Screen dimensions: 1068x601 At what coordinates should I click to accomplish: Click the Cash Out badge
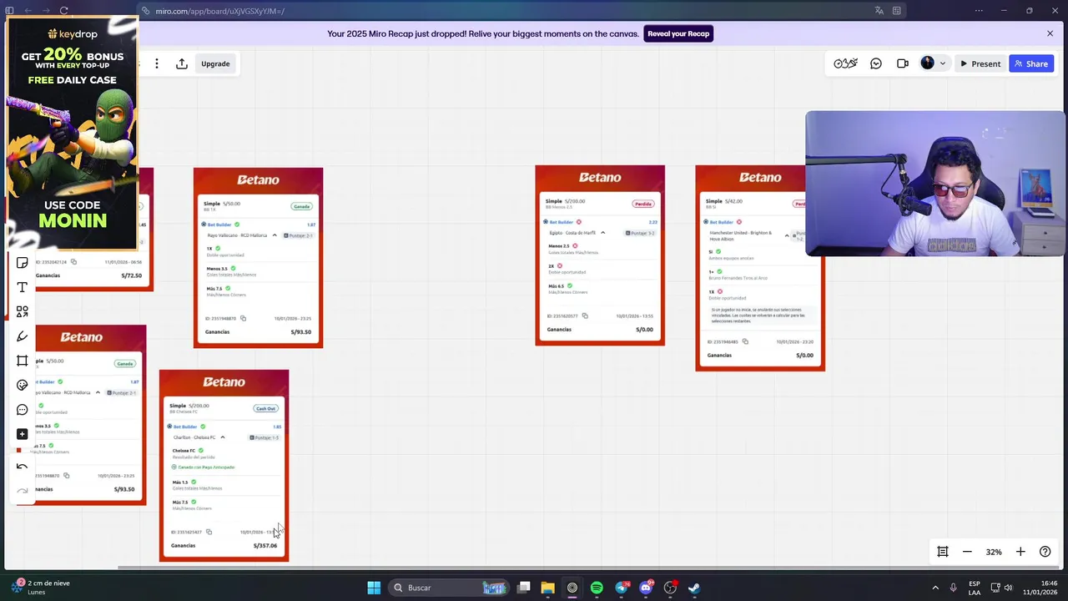[x=265, y=408]
